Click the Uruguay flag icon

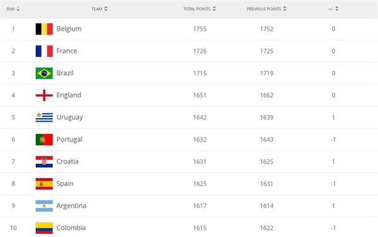click(44, 118)
